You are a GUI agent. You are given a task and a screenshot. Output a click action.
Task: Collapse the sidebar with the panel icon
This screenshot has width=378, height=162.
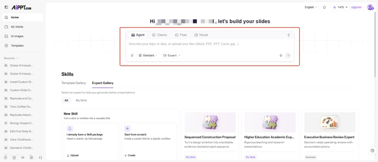(x=6, y=7)
